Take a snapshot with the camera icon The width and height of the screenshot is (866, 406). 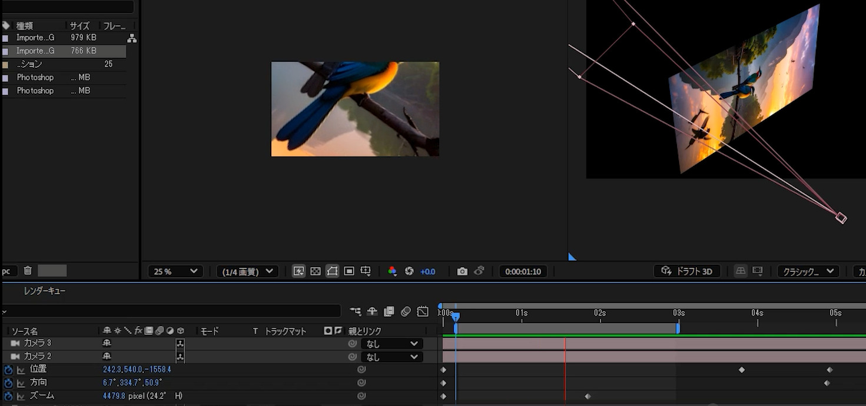463,271
